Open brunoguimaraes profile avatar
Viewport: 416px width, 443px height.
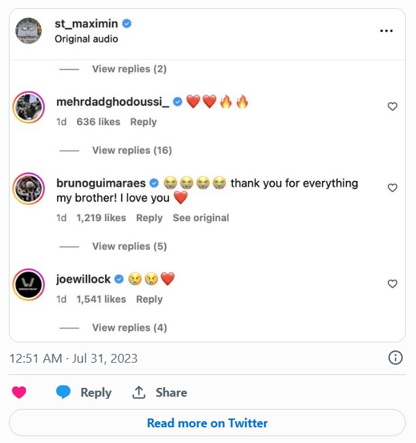(29, 188)
